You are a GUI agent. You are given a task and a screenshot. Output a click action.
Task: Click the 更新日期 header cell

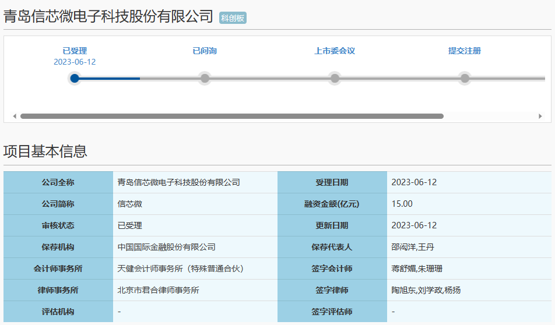(332, 225)
